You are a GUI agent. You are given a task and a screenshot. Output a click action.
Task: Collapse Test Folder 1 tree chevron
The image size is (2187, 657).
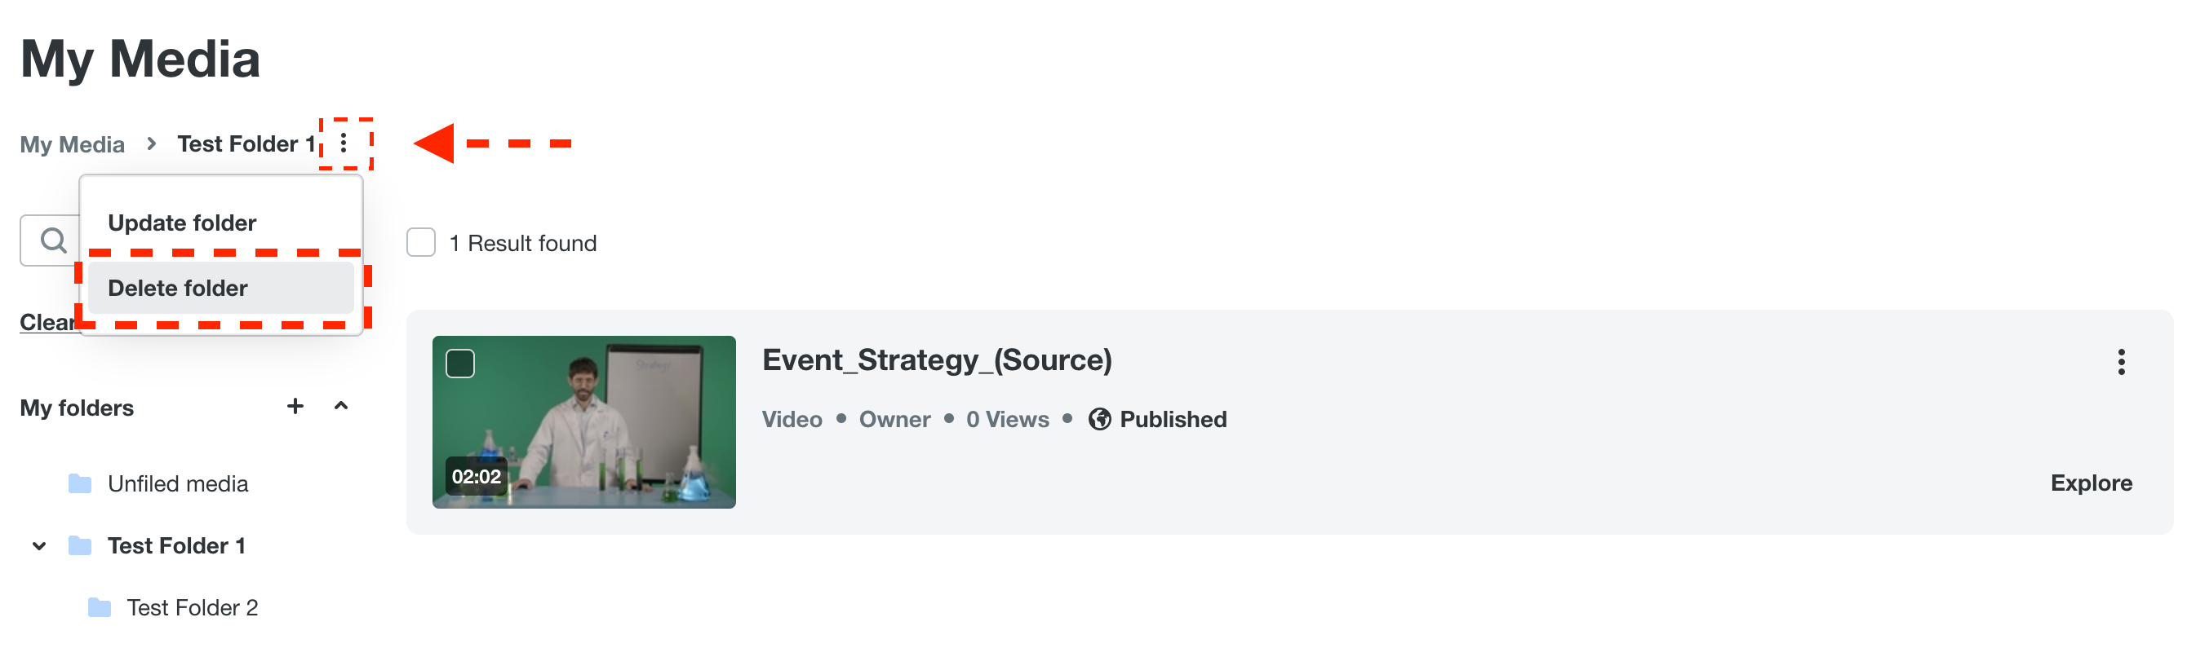39,546
